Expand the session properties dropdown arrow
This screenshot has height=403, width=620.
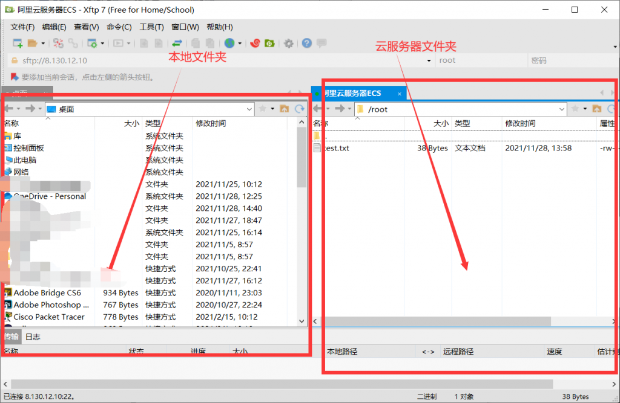pos(102,44)
